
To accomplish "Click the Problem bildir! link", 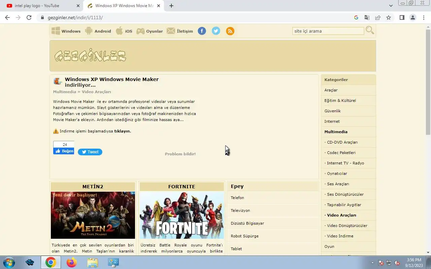I will pyautogui.click(x=180, y=154).
